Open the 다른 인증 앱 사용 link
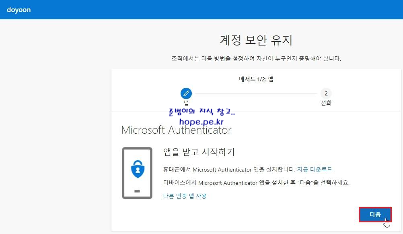 185,196
